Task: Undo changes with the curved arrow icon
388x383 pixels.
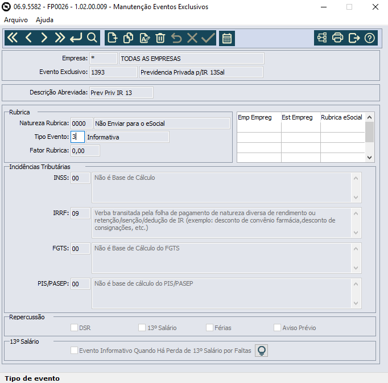Action: (176, 38)
